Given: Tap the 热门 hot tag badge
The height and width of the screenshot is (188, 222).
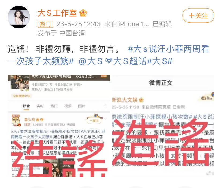Looking at the screenshot, I should (45, 24).
